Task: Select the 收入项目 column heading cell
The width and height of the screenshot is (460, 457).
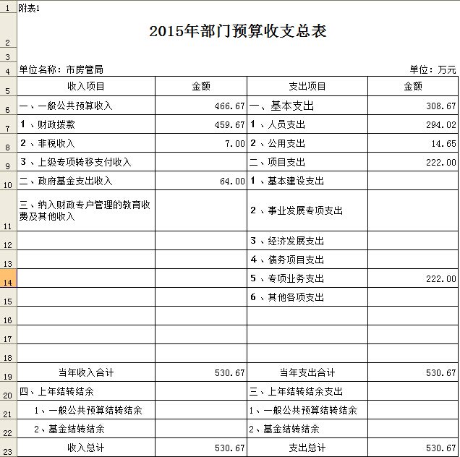Action: (86, 86)
